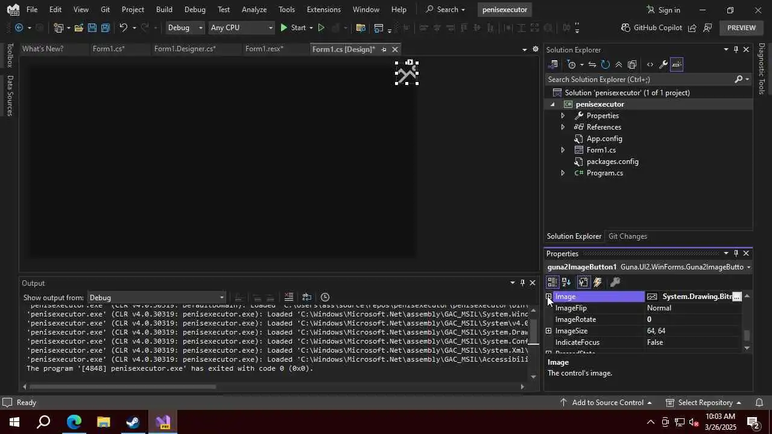Open the File menu
Image resolution: width=772 pixels, height=434 pixels.
click(32, 10)
